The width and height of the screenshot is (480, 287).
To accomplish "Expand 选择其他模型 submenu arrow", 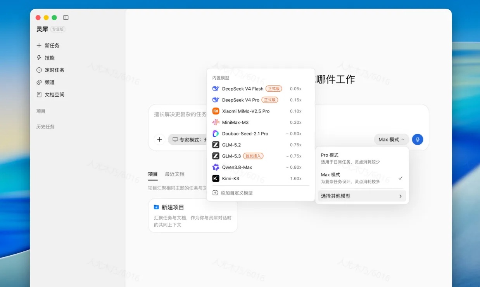I will point(401,196).
